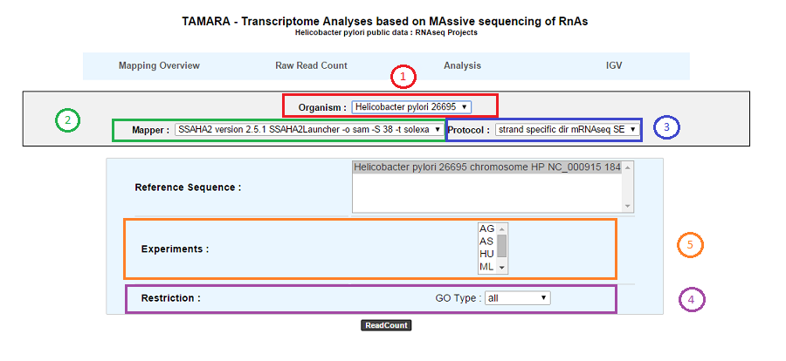
Task: Click the Experiments list scrollbar thumb
Action: (x=502, y=246)
